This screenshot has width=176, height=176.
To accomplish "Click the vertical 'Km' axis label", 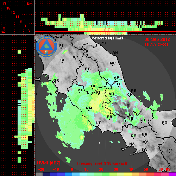I will tap(4, 30).
